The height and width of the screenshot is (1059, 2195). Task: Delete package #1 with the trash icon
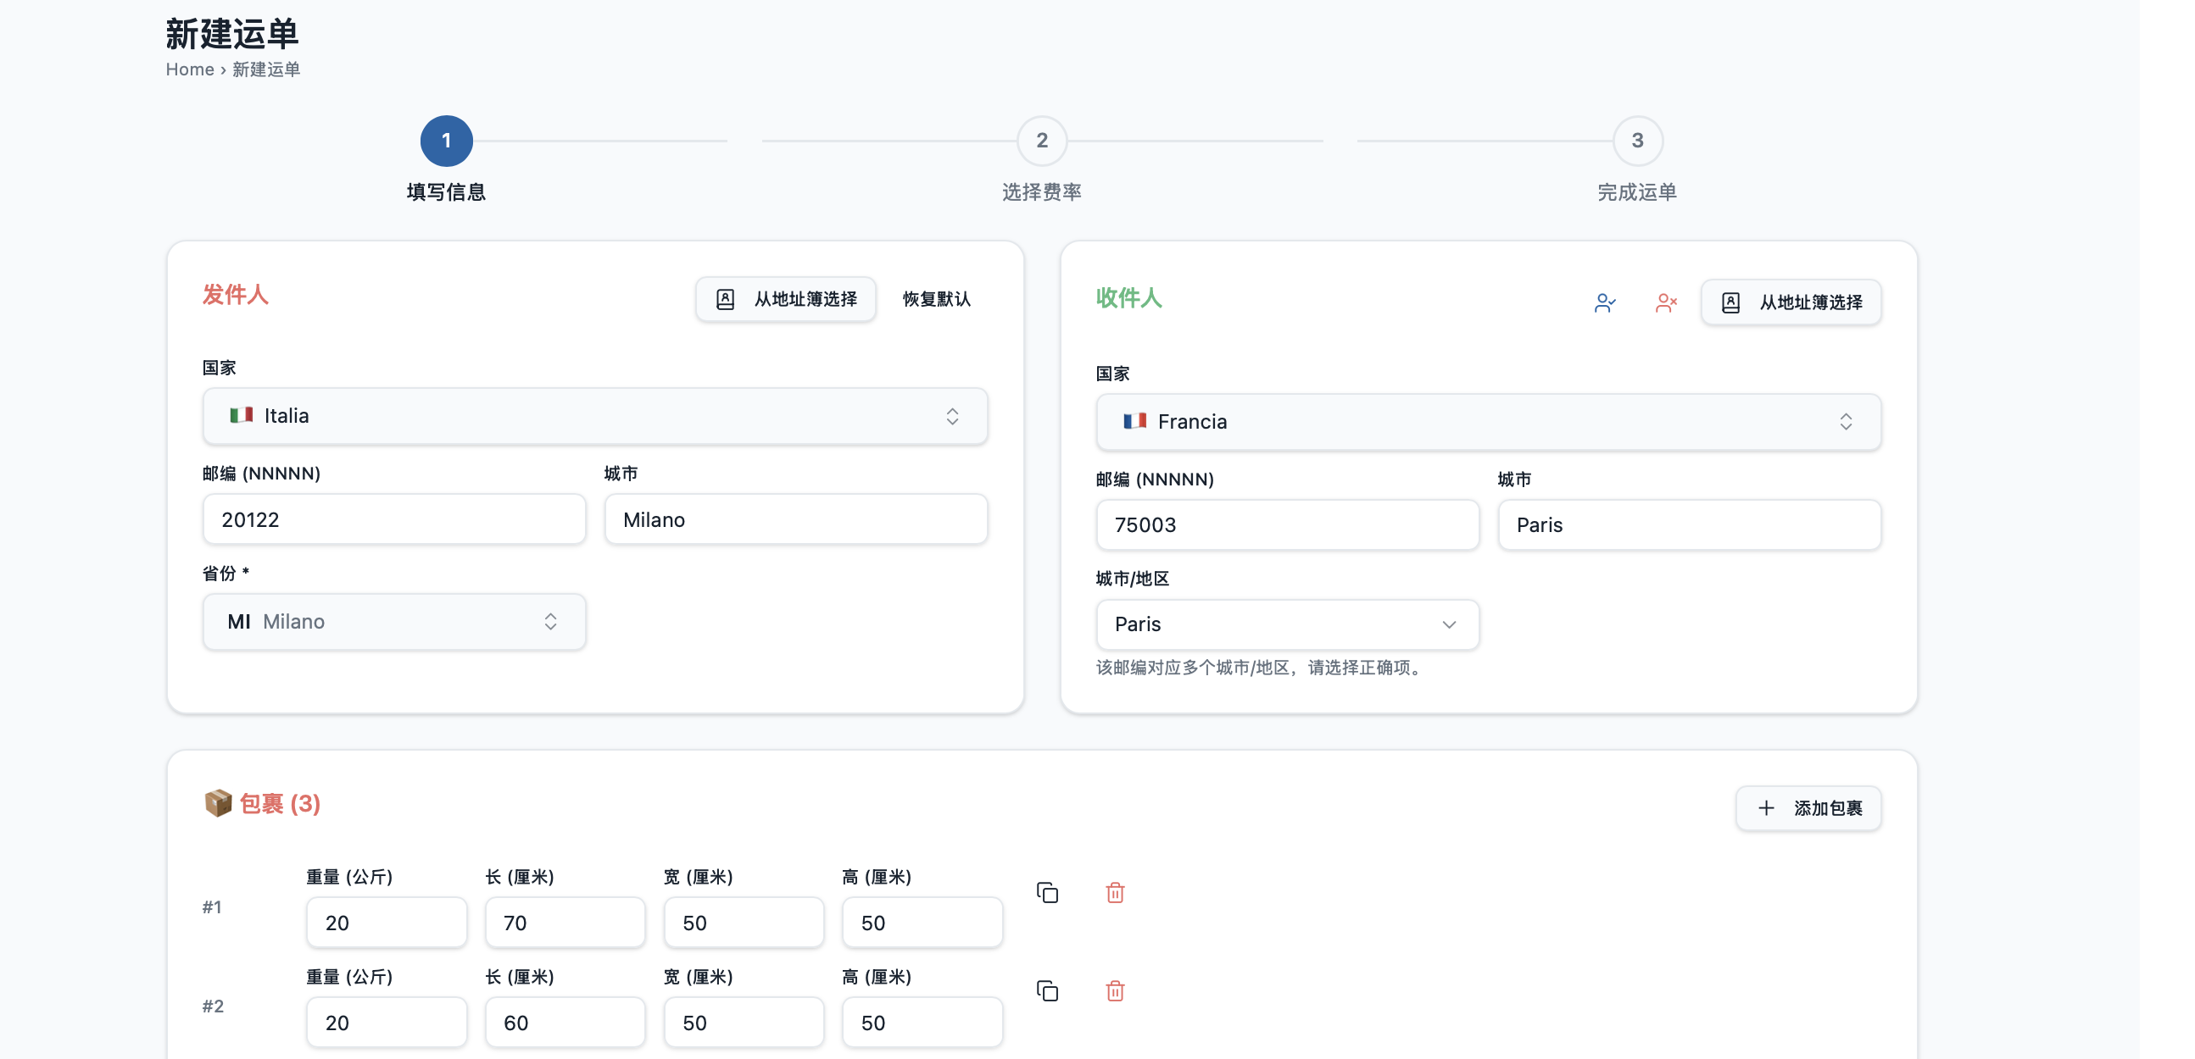[1115, 892]
